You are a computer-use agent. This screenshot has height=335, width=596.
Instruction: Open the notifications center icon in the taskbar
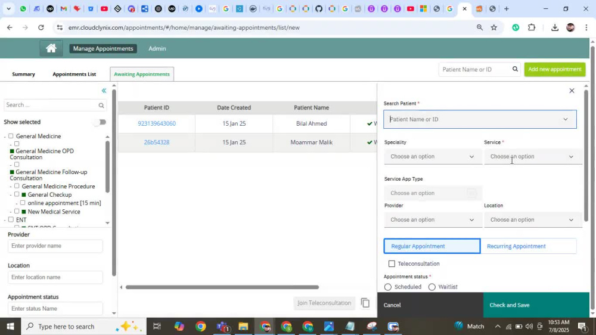[x=582, y=326]
